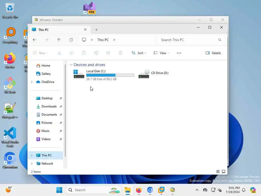261x196 pixels.
Task: Open Git Bash desktop shortcut
Action: click(x=10, y=85)
